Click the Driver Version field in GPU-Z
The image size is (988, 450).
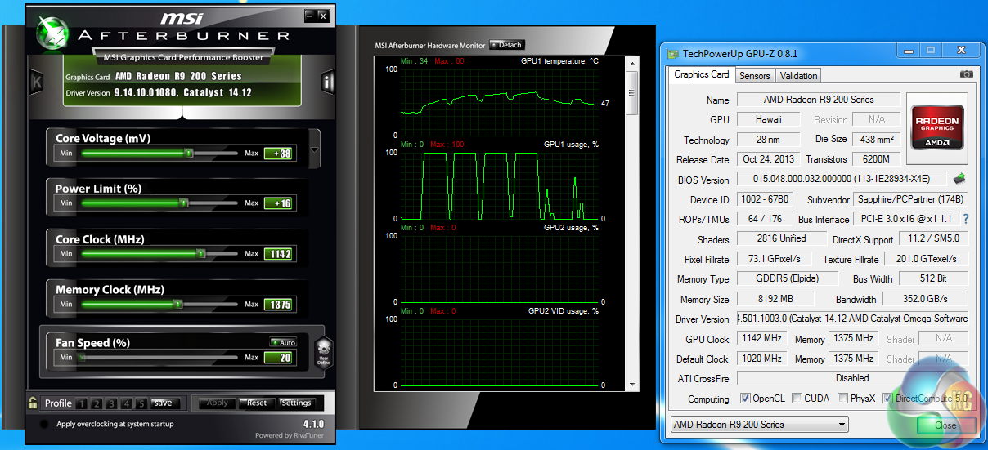pyautogui.click(x=853, y=319)
